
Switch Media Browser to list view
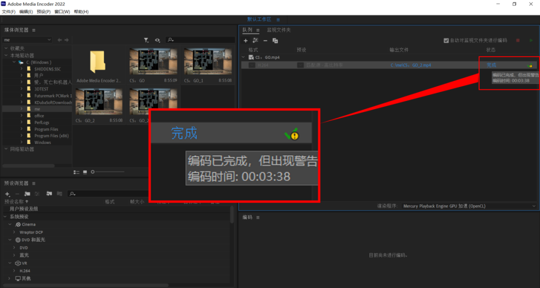pyautogui.click(x=76, y=172)
